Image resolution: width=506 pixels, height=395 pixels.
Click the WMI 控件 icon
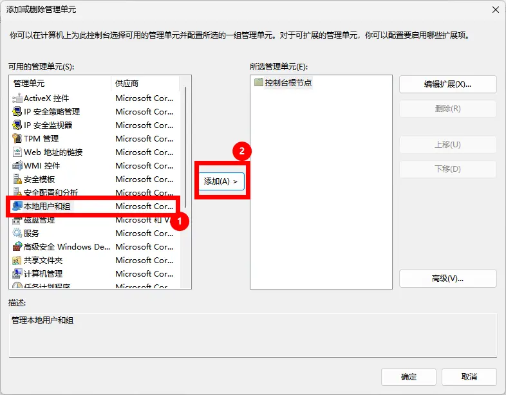(x=17, y=166)
